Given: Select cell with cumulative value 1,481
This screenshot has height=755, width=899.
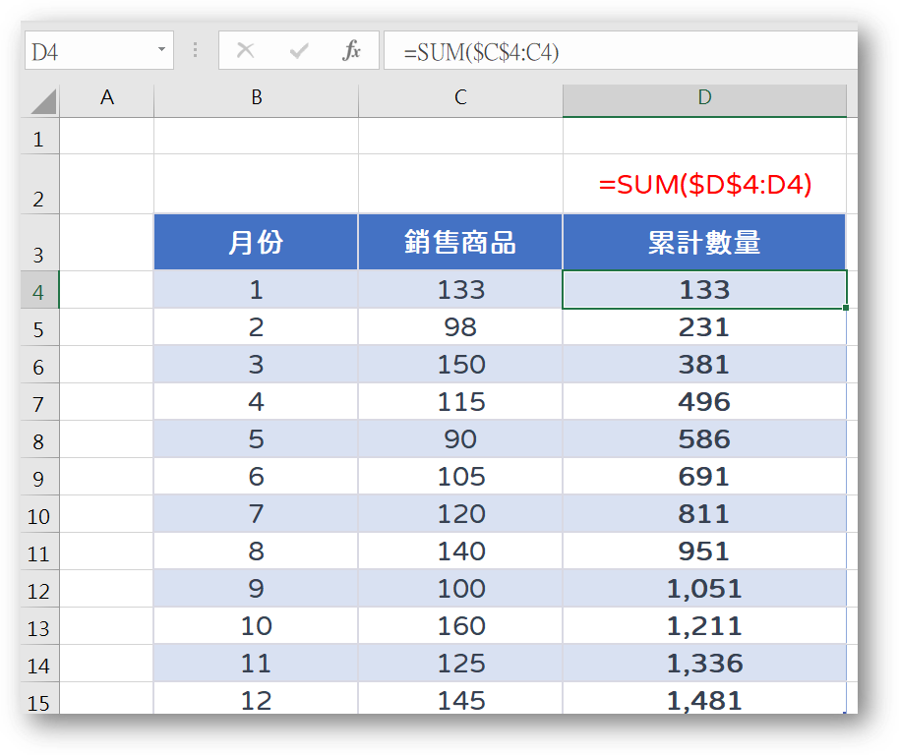Looking at the screenshot, I should (x=704, y=700).
